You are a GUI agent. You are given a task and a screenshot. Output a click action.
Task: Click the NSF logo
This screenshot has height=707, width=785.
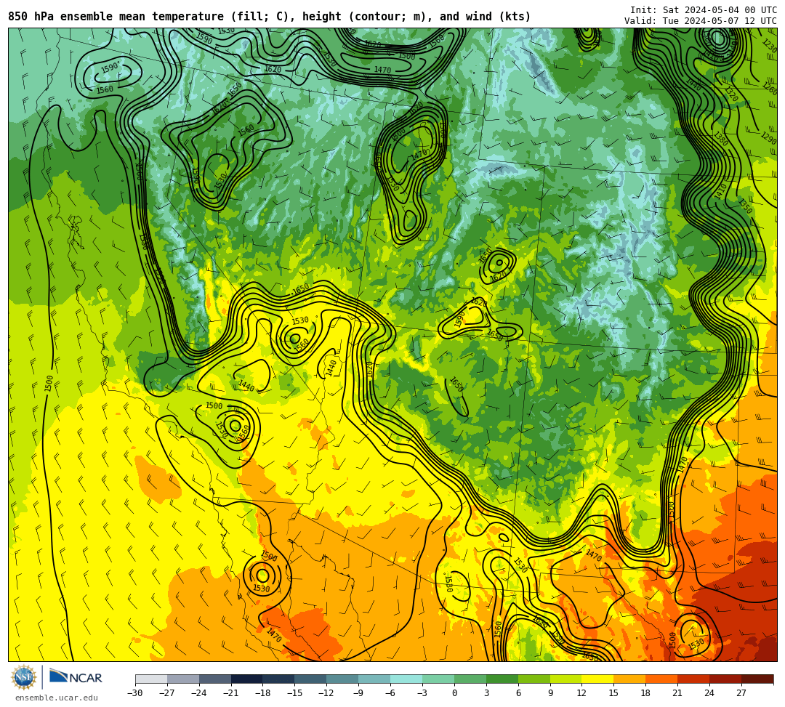23,678
